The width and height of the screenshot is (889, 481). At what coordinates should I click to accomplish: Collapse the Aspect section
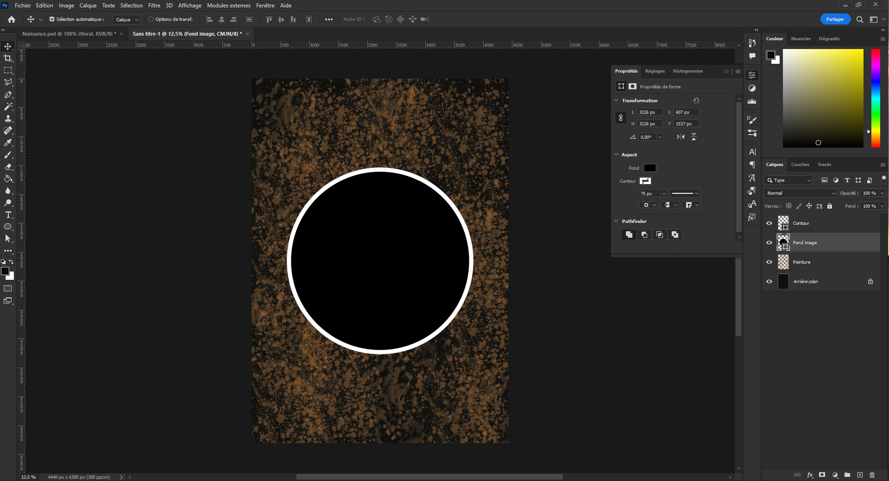tap(616, 154)
